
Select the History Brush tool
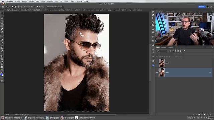[2, 37]
